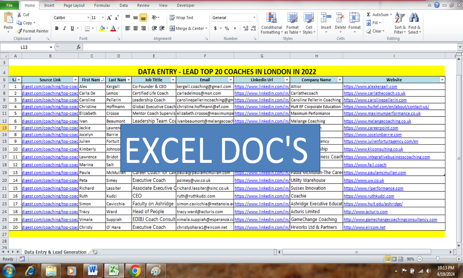Click Decrease Decimal icon
The width and height of the screenshot is (463, 278).
point(254,28)
